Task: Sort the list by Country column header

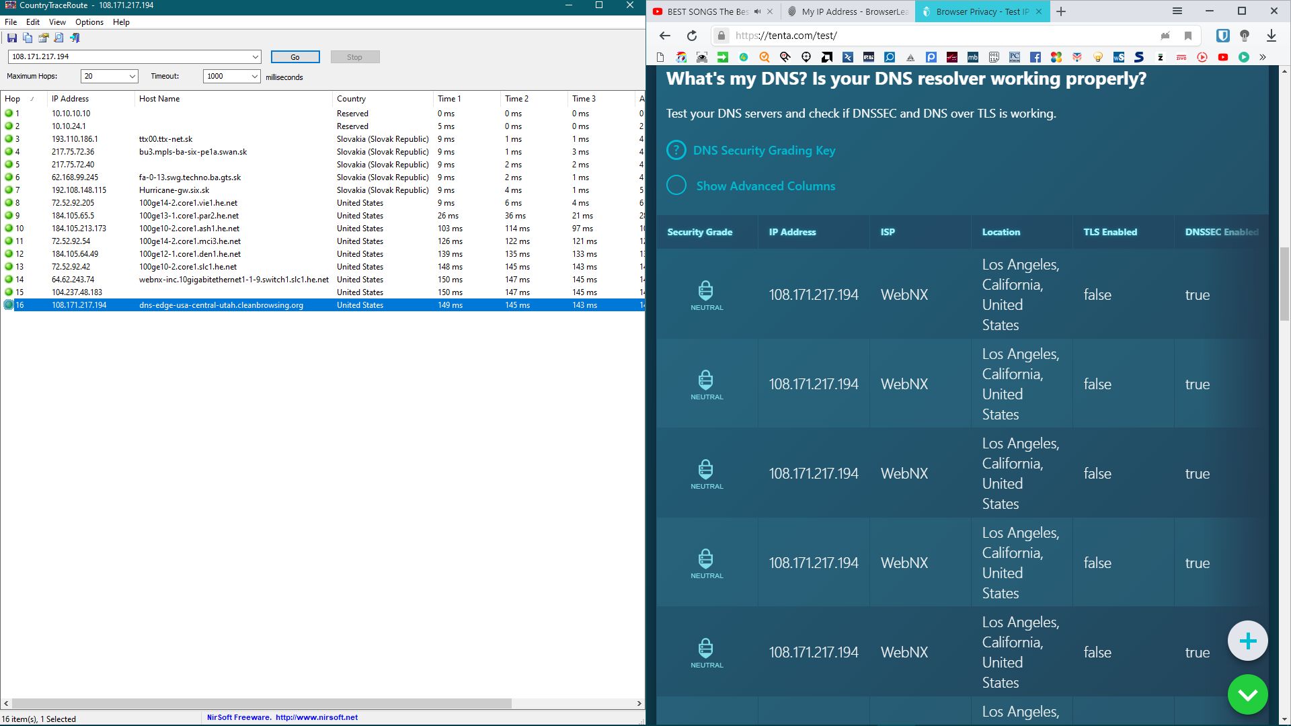Action: point(383,99)
